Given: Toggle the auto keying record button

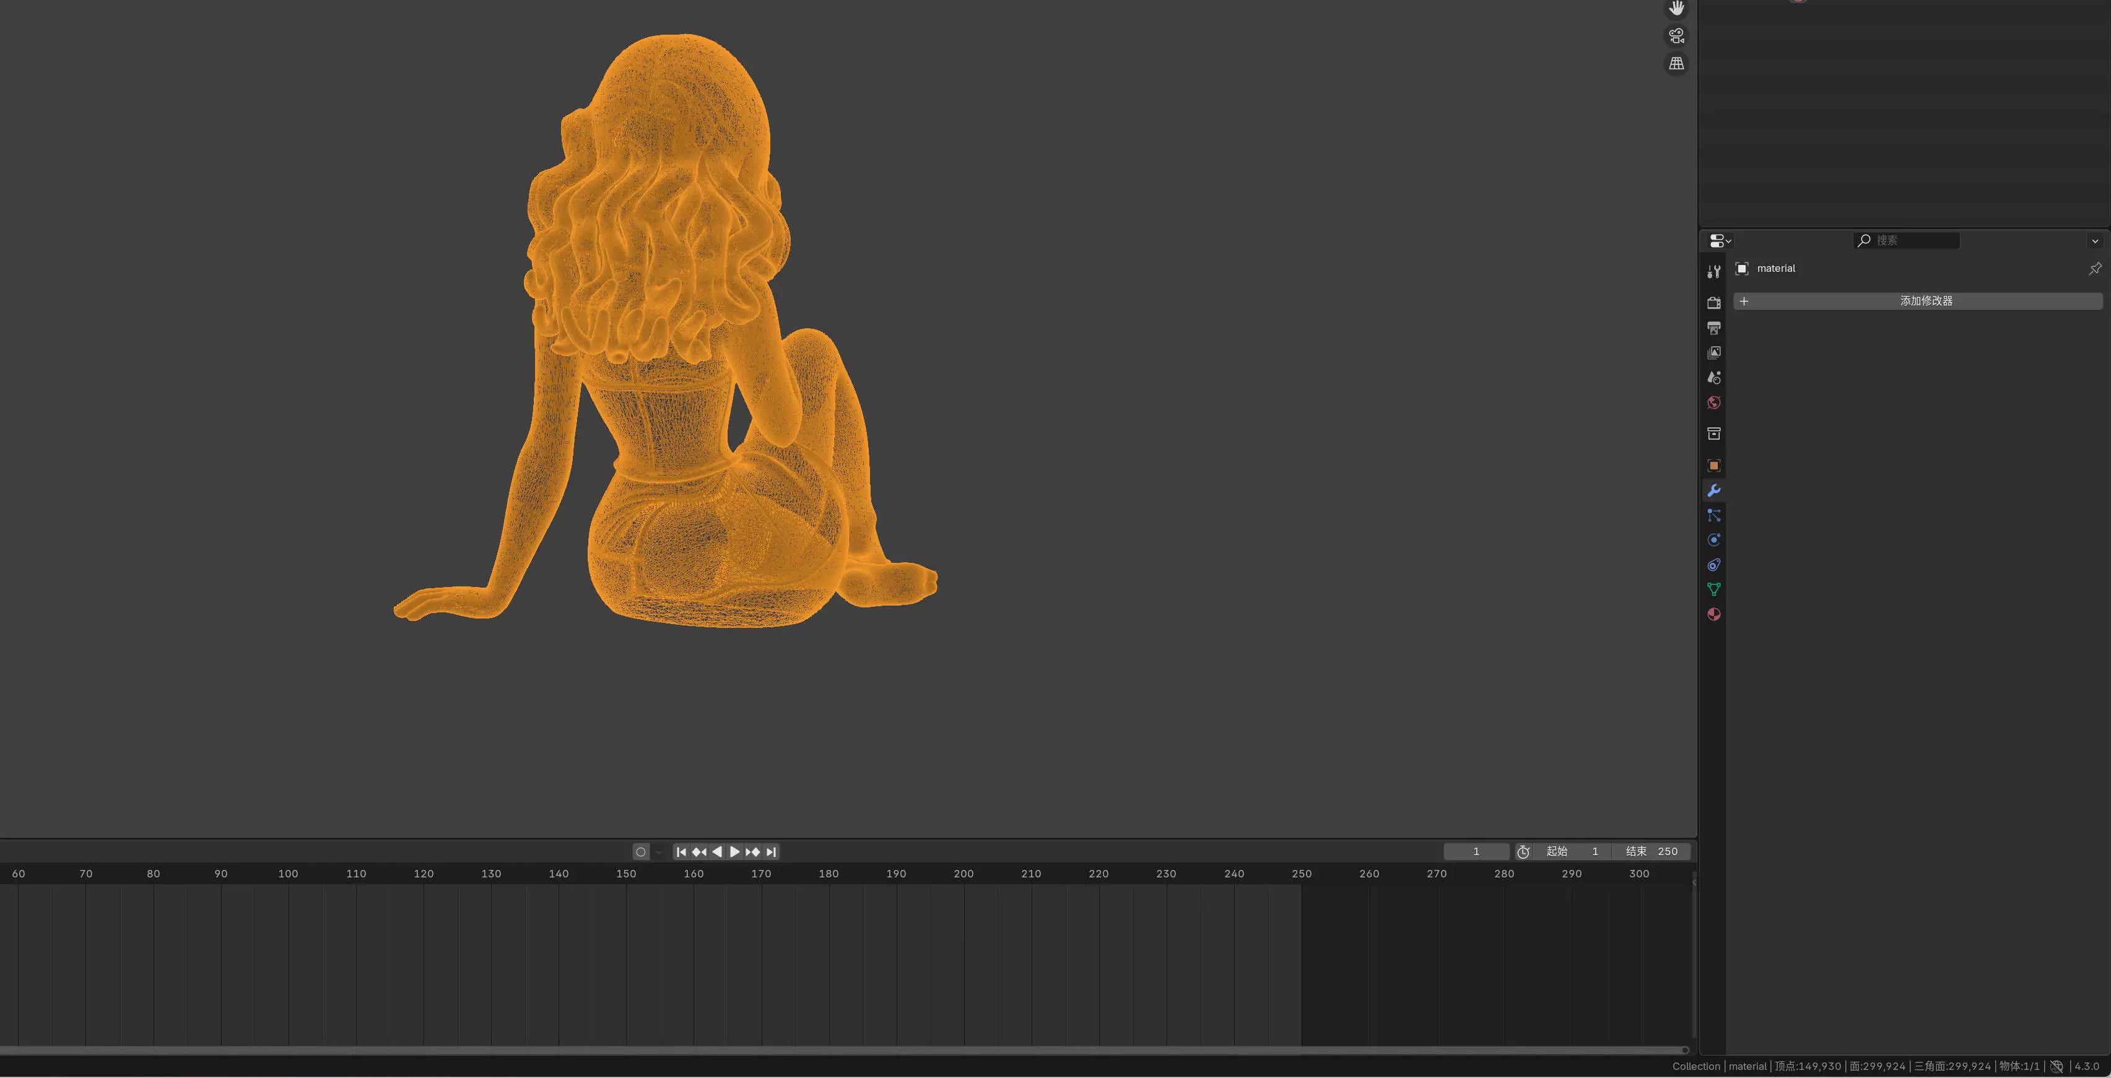Looking at the screenshot, I should (x=641, y=852).
